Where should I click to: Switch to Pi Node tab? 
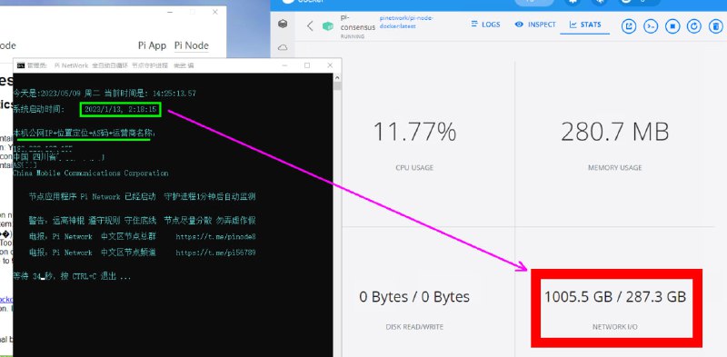click(191, 45)
